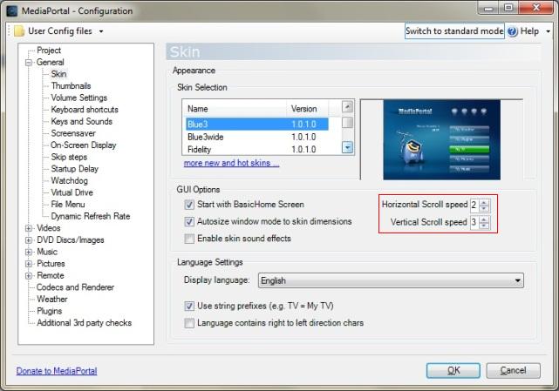Expand the Remote tree node

(29, 276)
